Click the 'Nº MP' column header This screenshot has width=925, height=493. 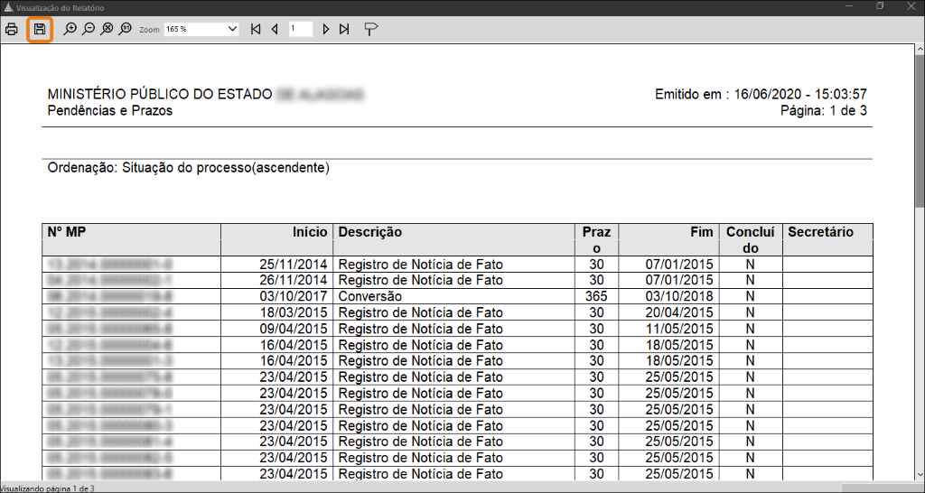click(x=131, y=239)
